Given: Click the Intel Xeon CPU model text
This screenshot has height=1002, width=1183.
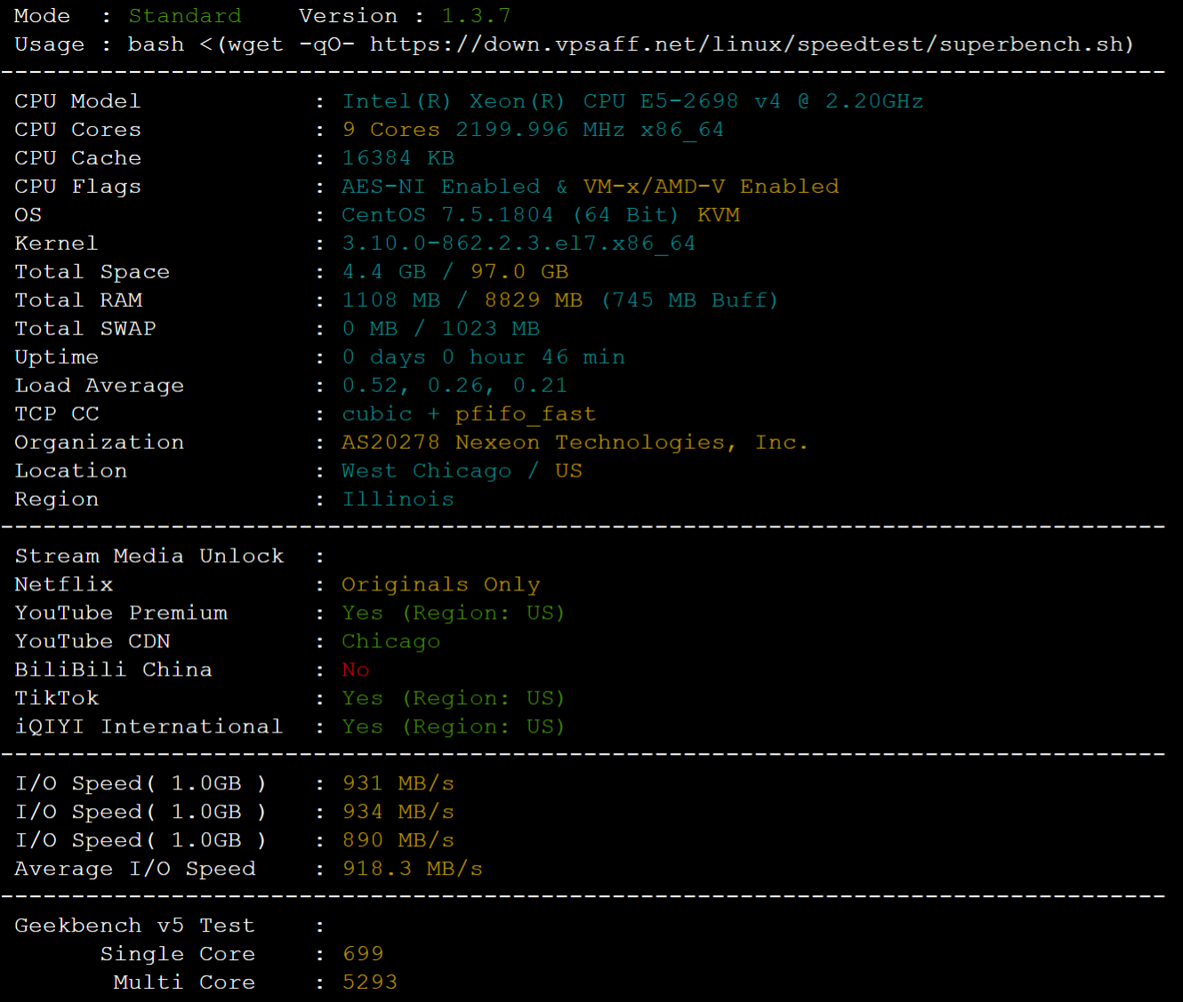Looking at the screenshot, I should click(632, 101).
